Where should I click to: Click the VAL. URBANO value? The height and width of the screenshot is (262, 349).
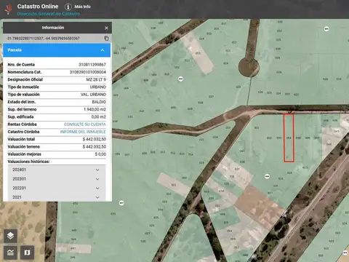coord(93,95)
